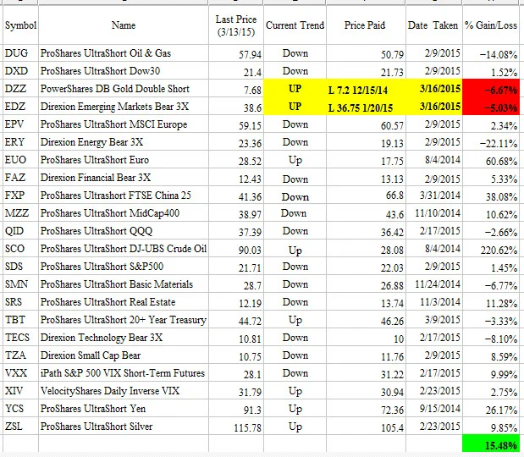
Task: Click the TECS symbol cell
Action: pos(20,338)
